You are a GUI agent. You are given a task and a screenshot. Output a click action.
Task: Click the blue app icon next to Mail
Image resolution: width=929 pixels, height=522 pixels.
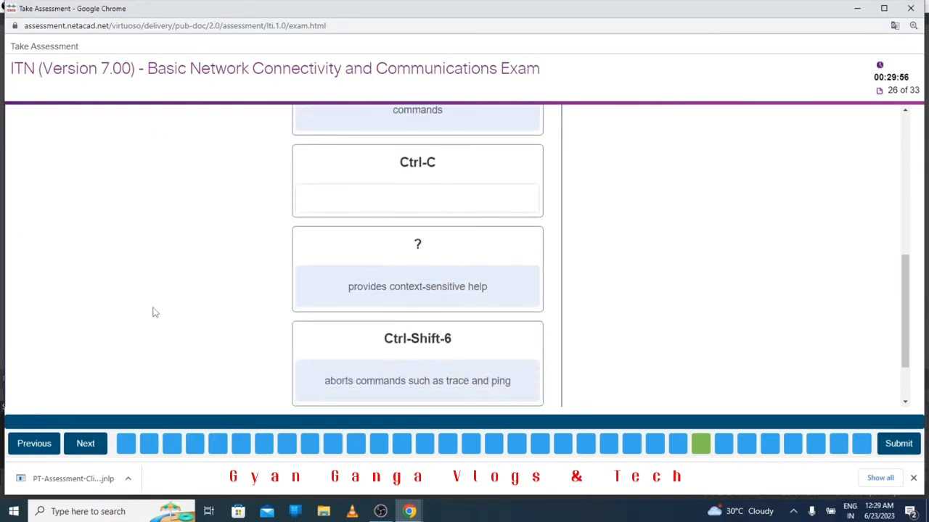pos(295,511)
